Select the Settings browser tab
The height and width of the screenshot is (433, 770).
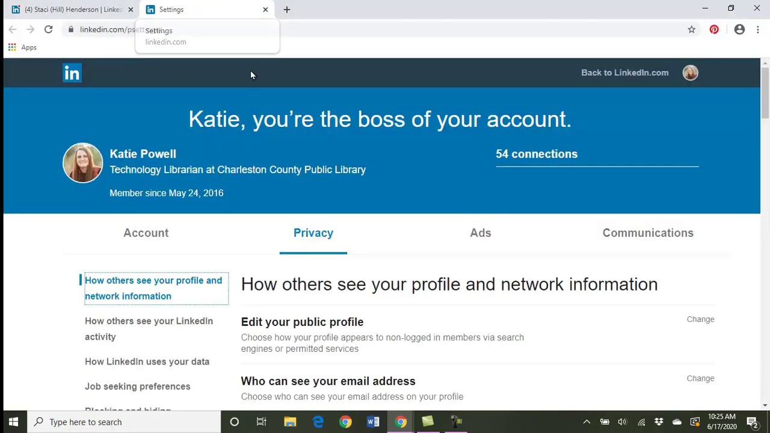(206, 10)
